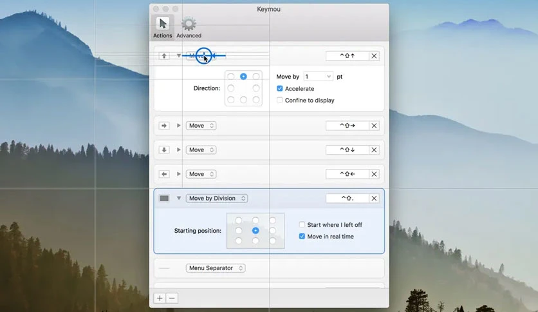Expand the down-arrow Move action
This screenshot has width=538, height=312.
coord(179,150)
